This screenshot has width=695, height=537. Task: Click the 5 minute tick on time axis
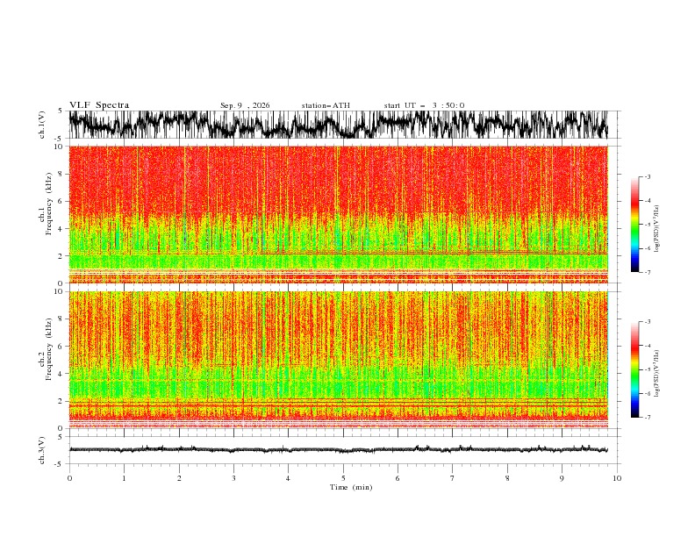click(x=343, y=478)
